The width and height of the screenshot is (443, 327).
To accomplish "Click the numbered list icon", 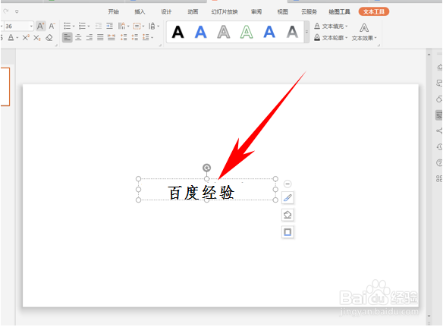I will click(82, 26).
